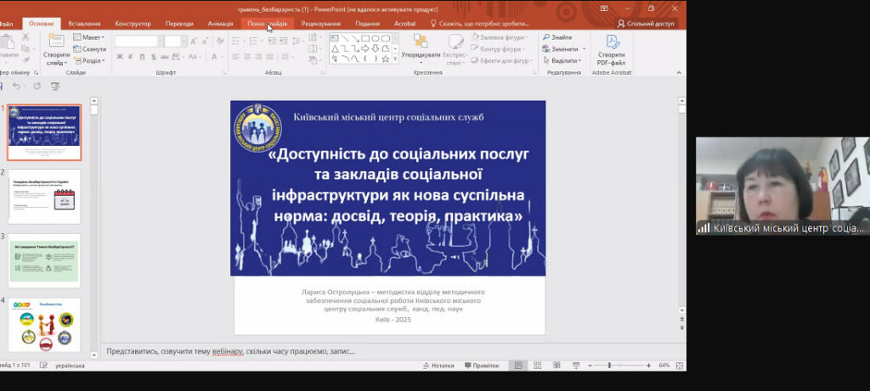870x391 pixels.
Task: Expand the Виділити select dropdown
Action: point(564,60)
